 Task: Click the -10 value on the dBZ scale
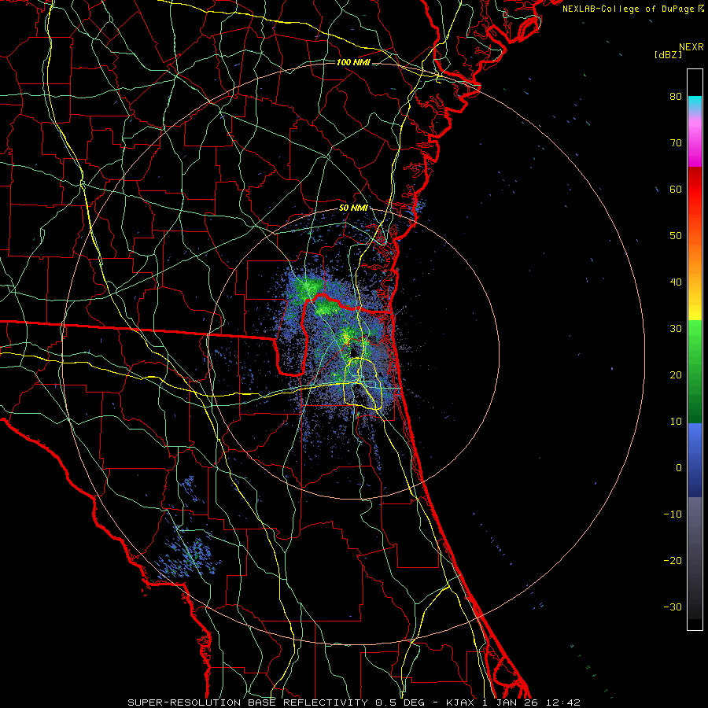[x=673, y=514]
